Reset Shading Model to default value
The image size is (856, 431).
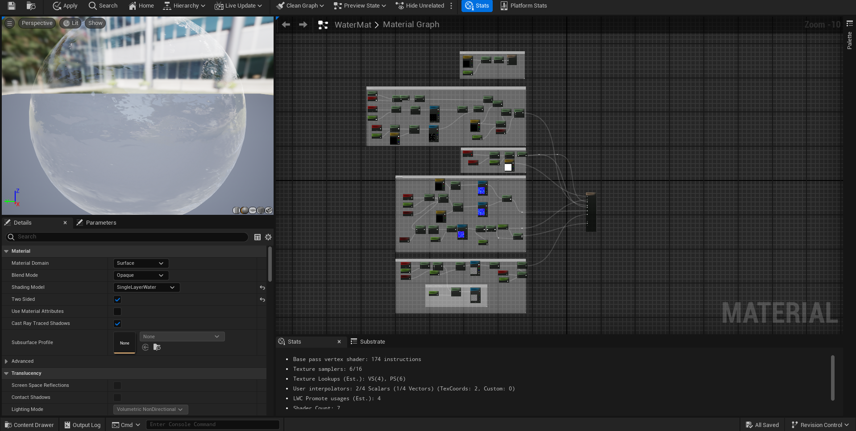[262, 287]
